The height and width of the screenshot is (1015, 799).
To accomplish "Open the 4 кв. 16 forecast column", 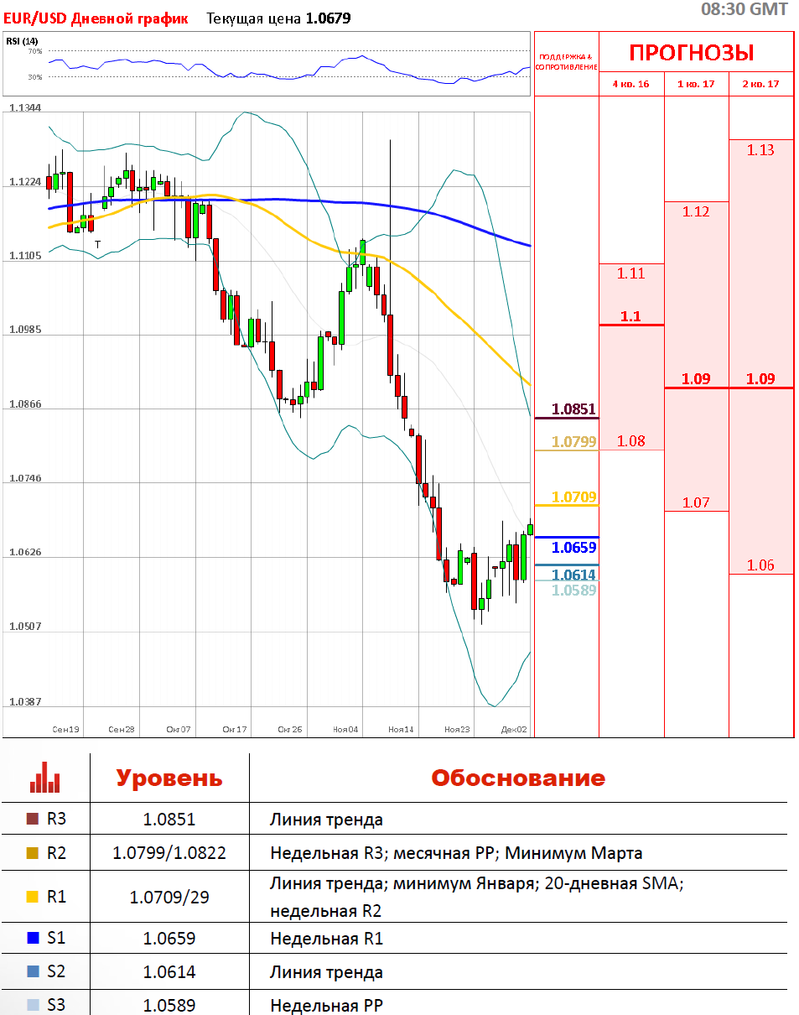I will click(x=630, y=84).
